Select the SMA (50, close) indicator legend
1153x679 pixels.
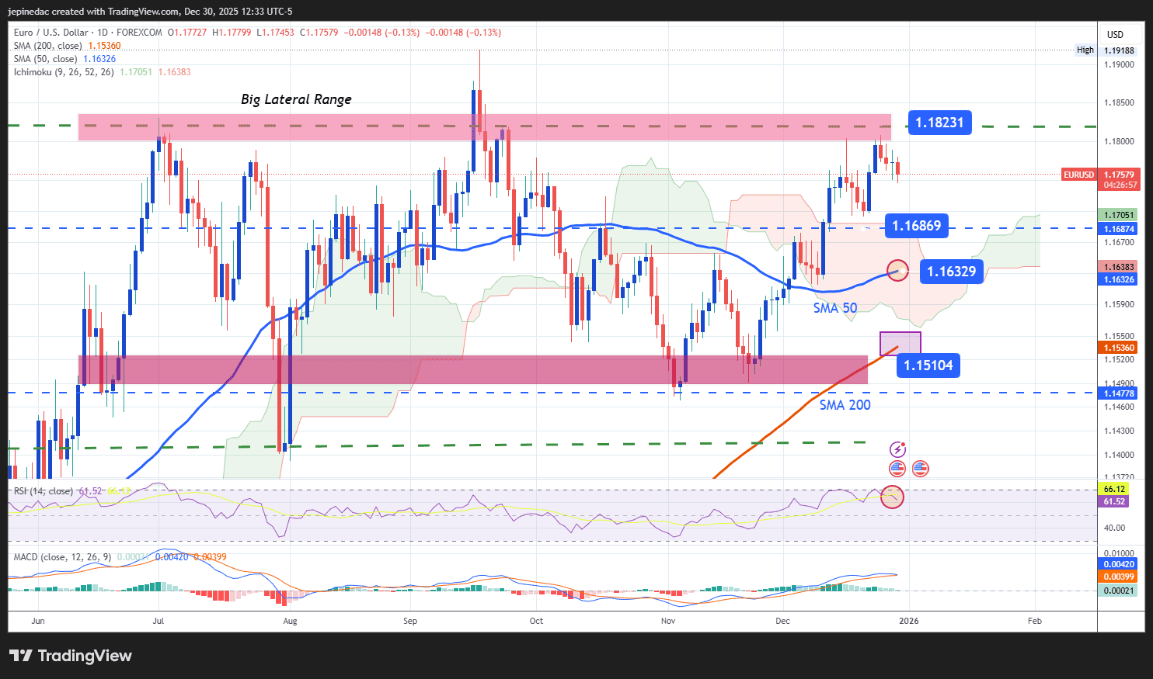[45, 59]
